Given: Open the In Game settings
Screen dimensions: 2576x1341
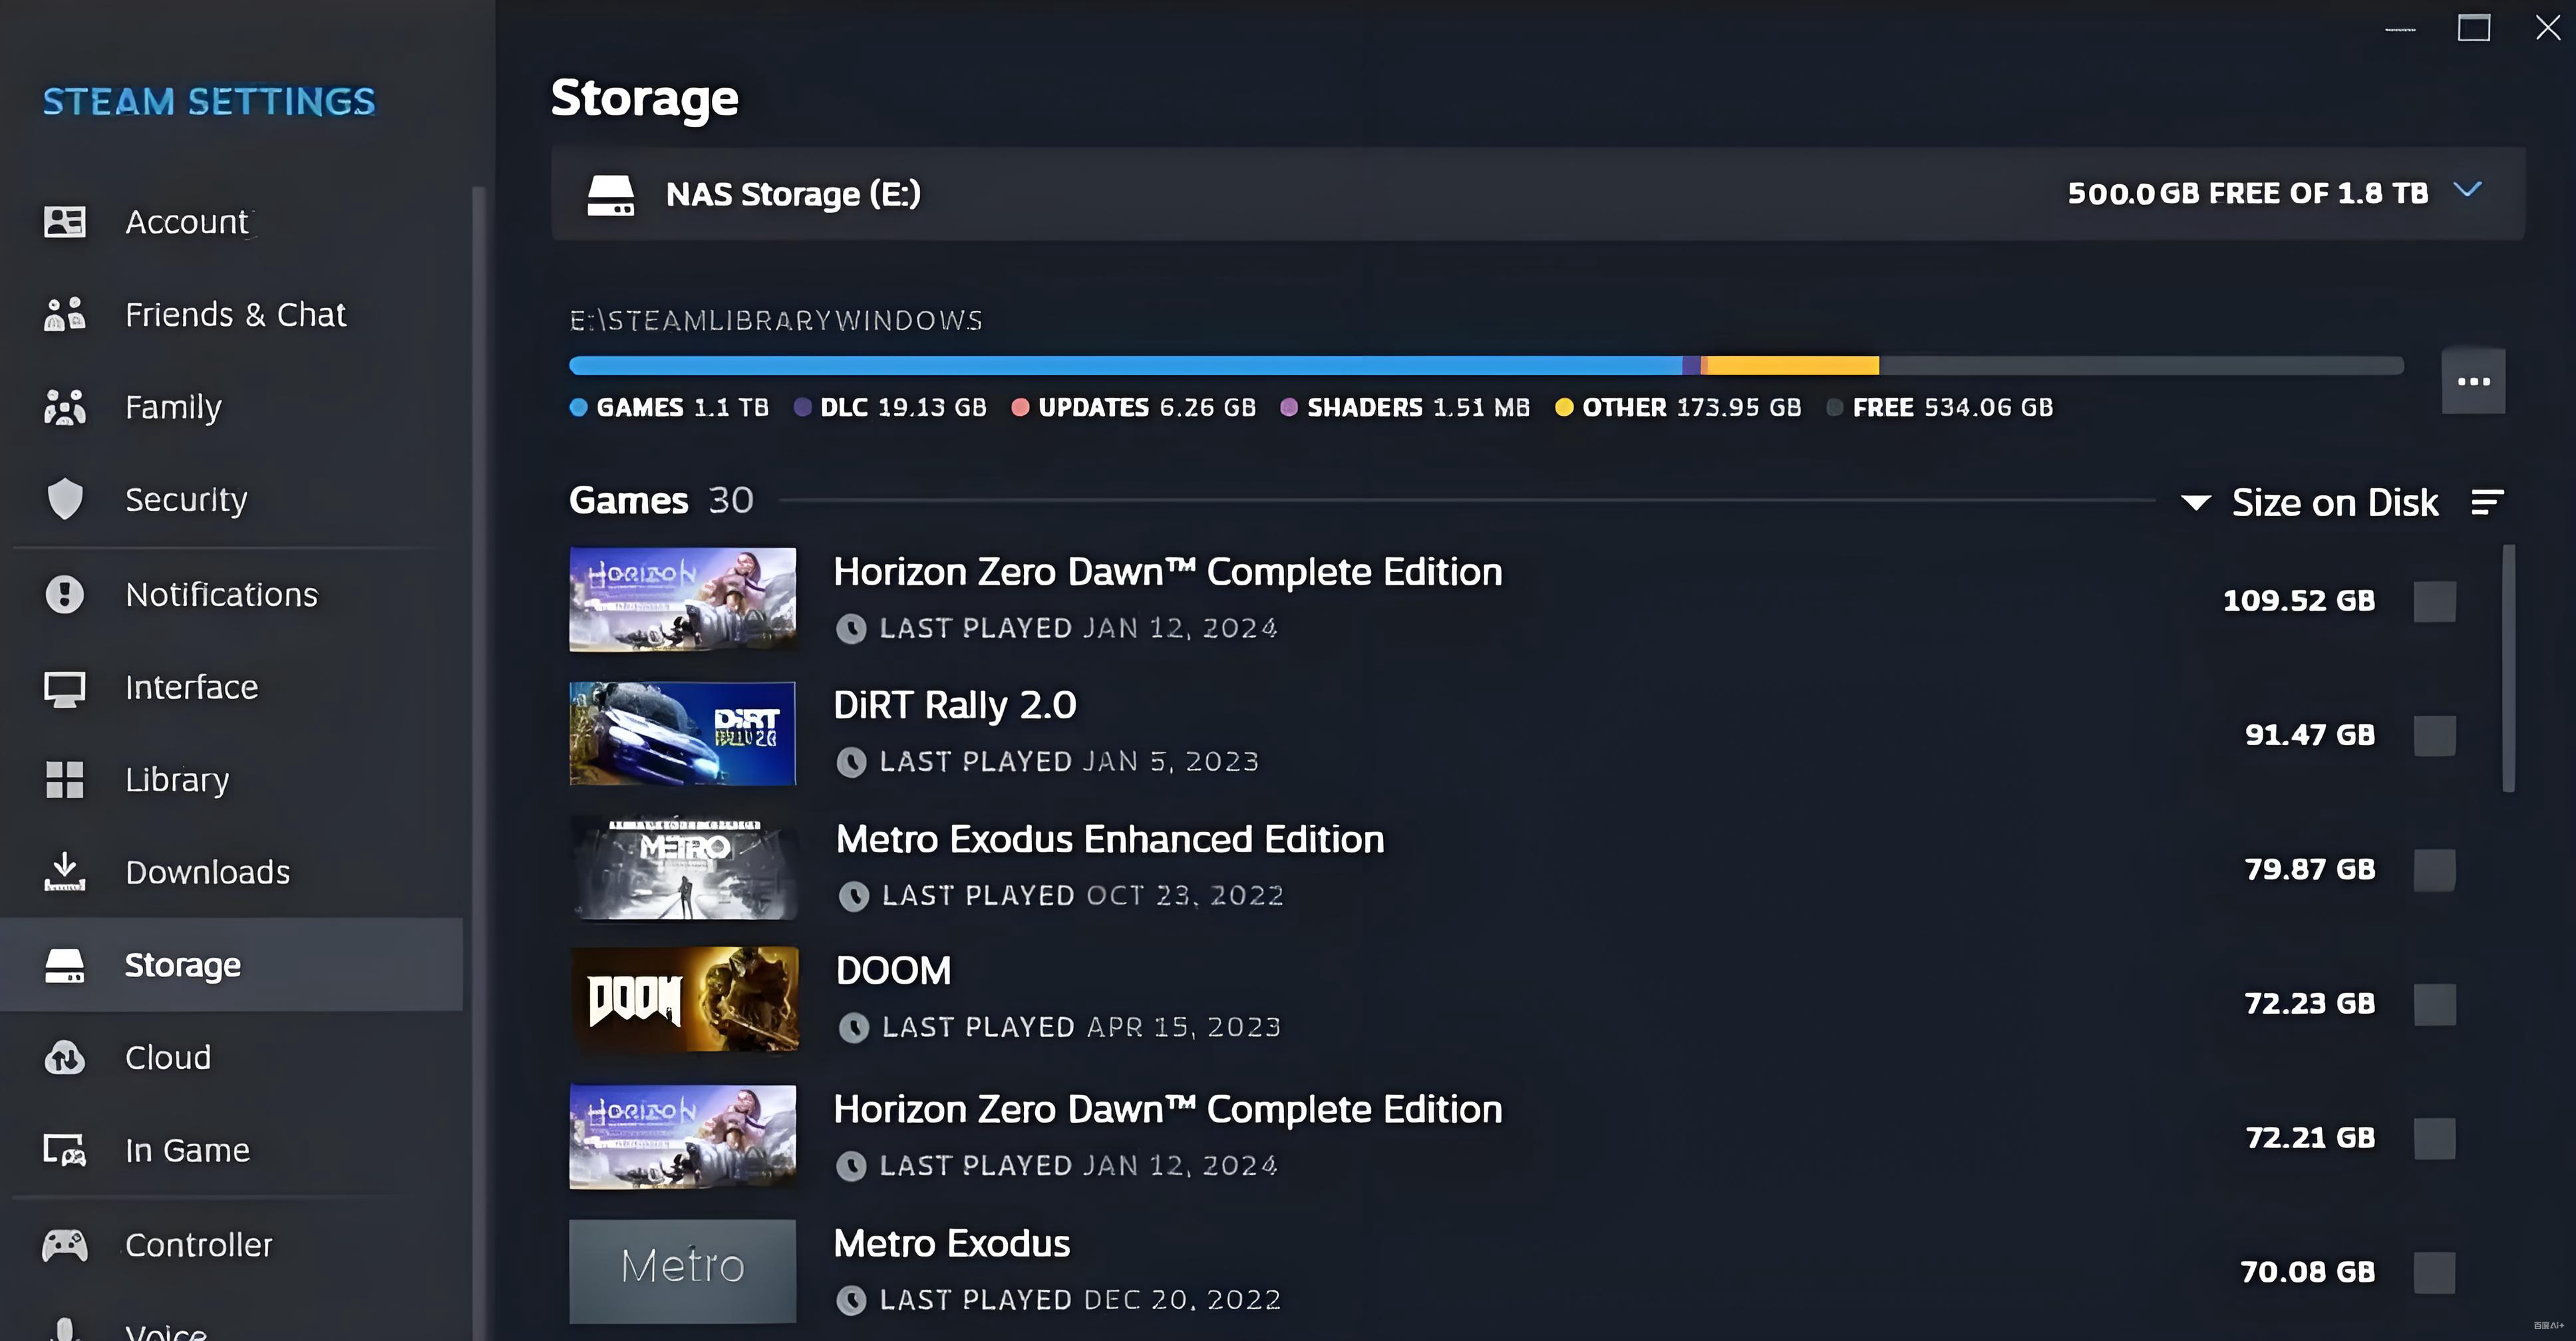Looking at the screenshot, I should 187,1150.
